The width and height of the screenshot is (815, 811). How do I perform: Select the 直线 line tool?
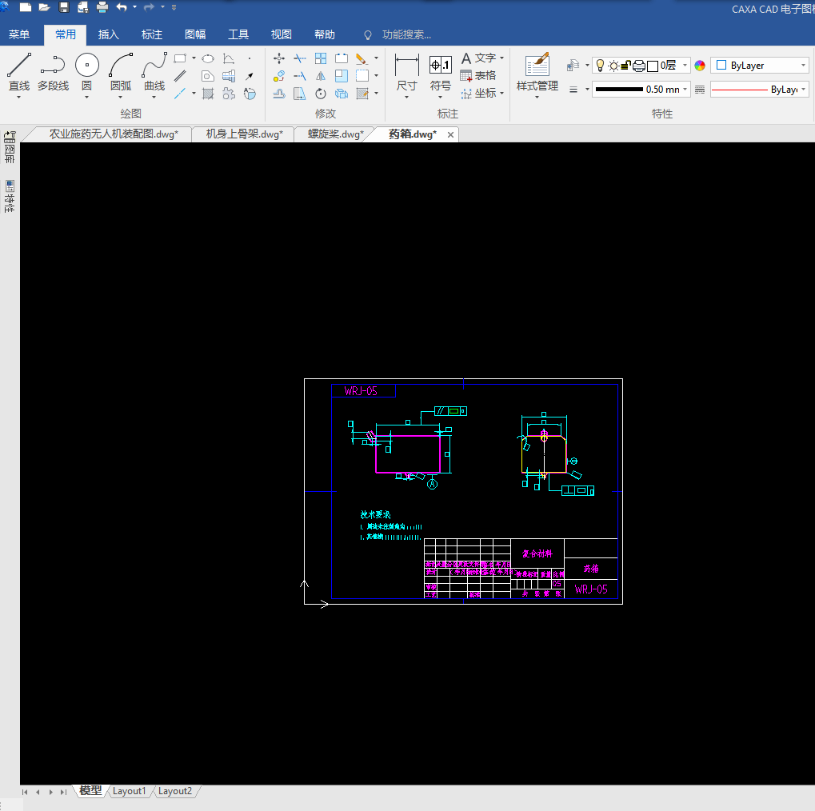point(19,72)
